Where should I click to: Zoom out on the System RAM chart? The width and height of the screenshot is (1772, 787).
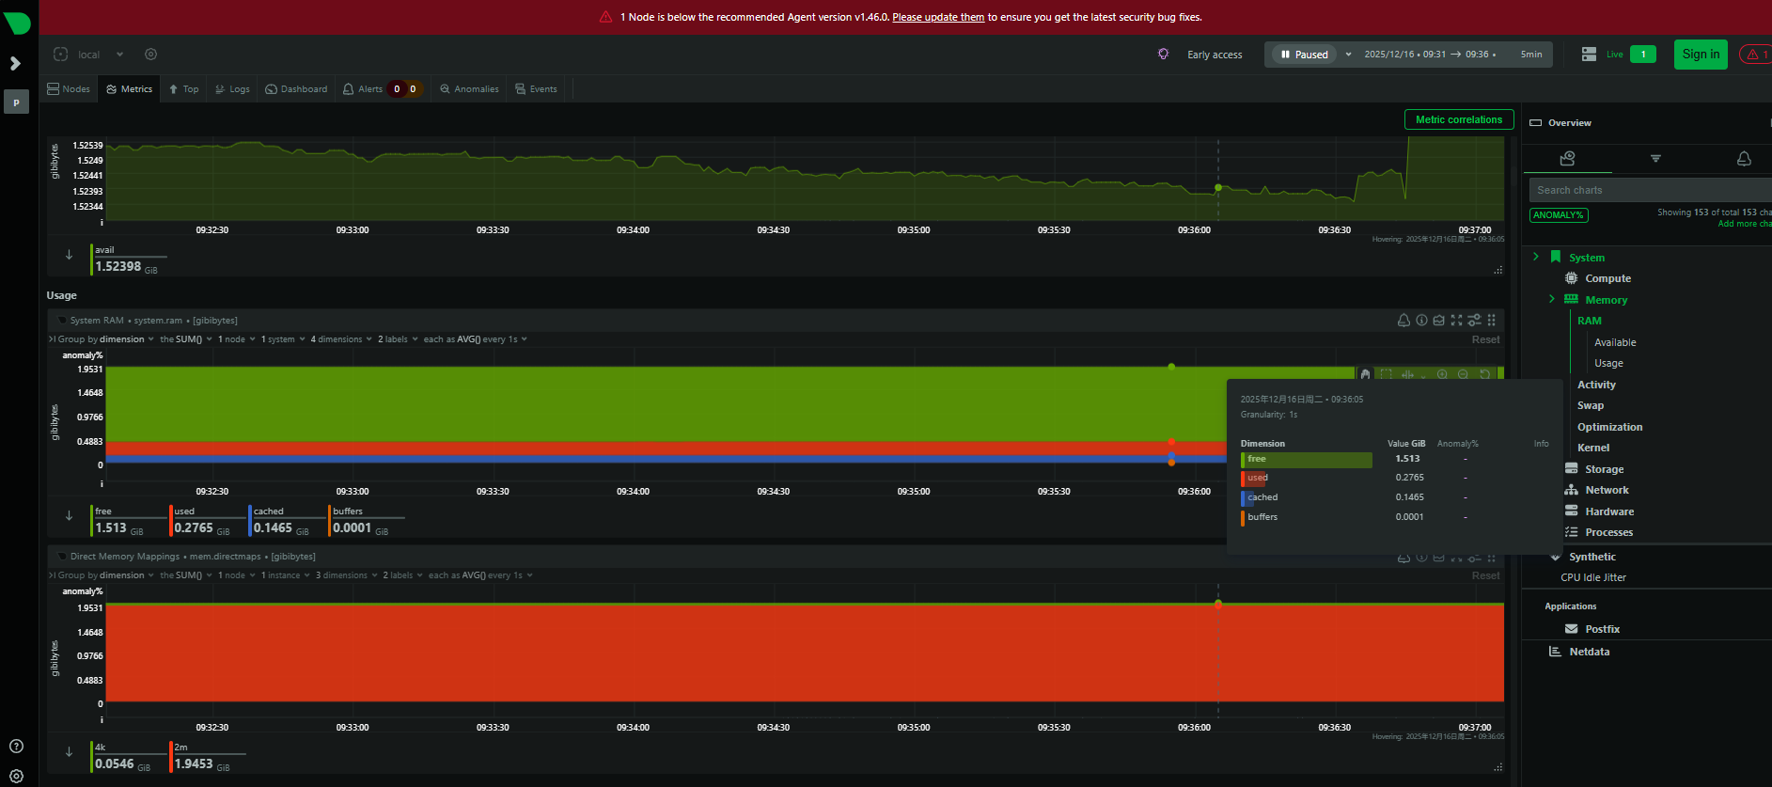click(1463, 374)
